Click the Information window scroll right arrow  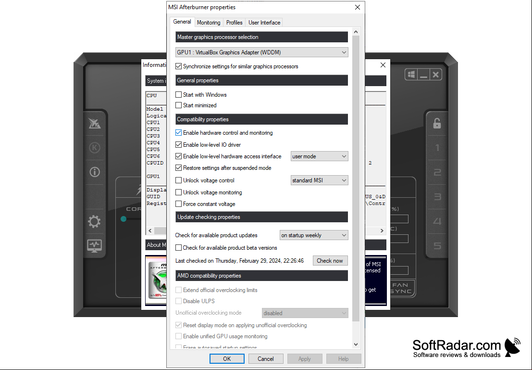click(x=382, y=230)
